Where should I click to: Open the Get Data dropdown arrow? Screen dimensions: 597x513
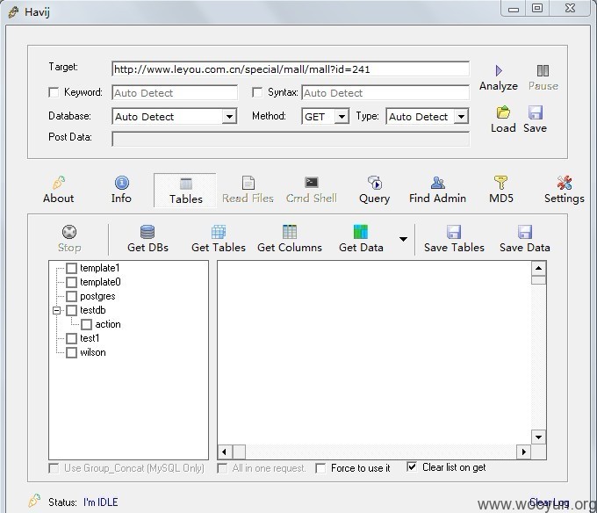coord(403,239)
